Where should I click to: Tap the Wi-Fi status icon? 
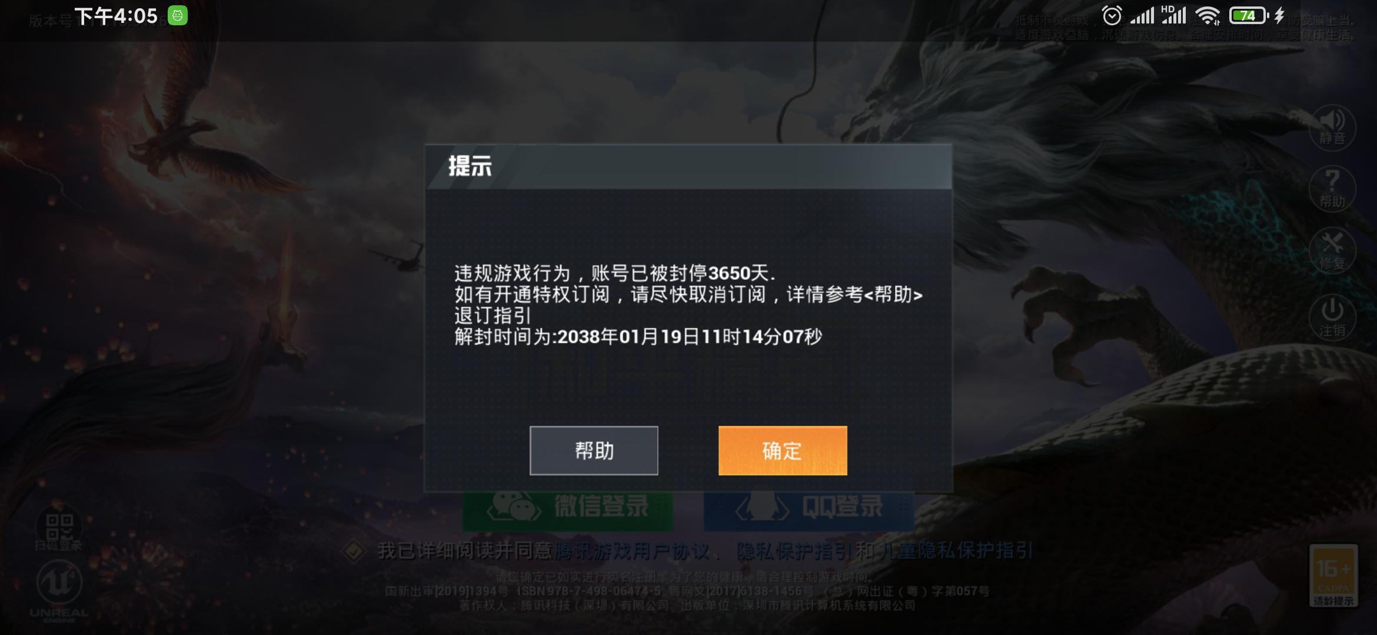(x=1208, y=16)
